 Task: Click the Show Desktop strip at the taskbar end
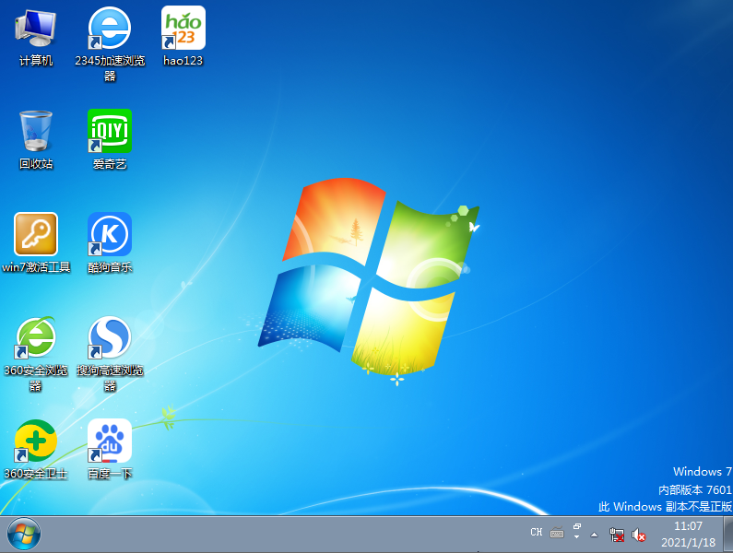pos(728,534)
